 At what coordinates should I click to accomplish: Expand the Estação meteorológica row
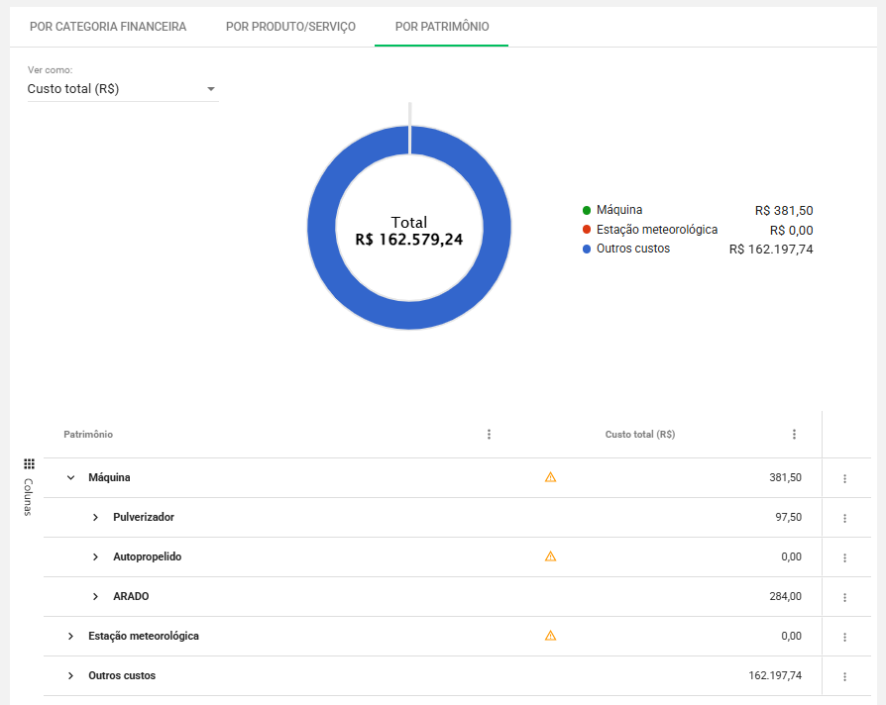pyautogui.click(x=70, y=636)
